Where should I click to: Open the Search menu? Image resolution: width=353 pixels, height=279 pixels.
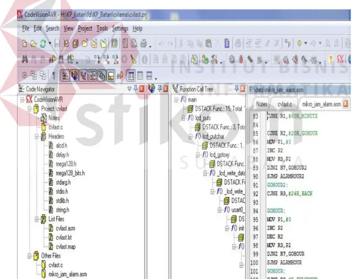click(52, 28)
